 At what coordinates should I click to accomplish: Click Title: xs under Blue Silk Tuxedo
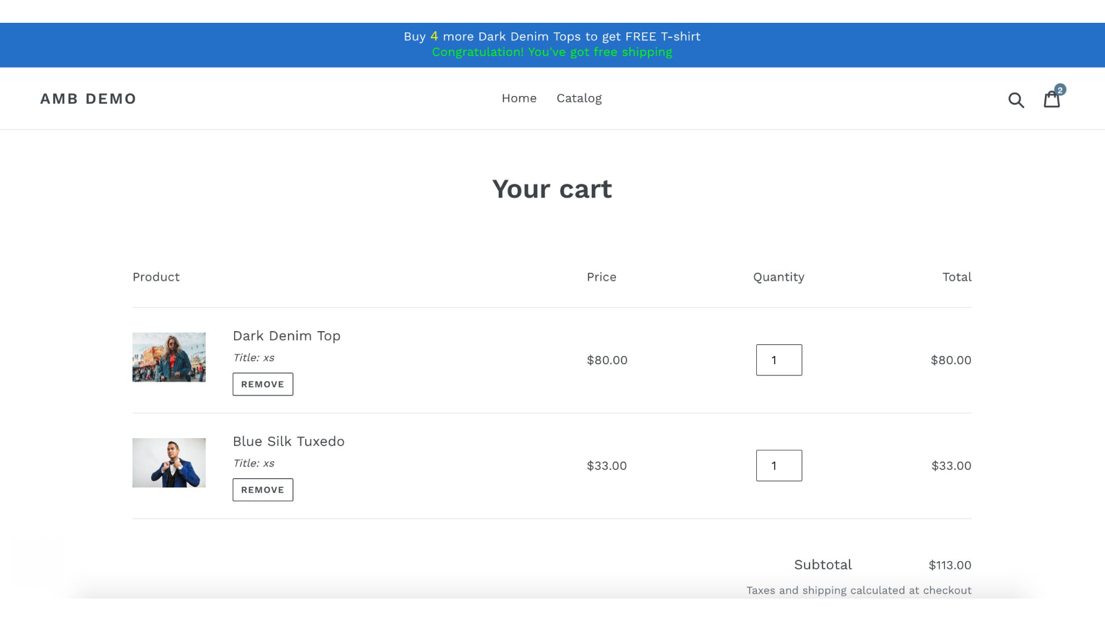(x=253, y=464)
